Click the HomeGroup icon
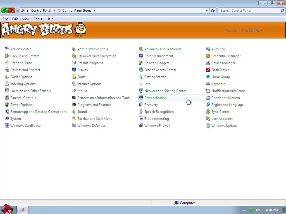This screenshot has height=214, width=286. pos(208,77)
